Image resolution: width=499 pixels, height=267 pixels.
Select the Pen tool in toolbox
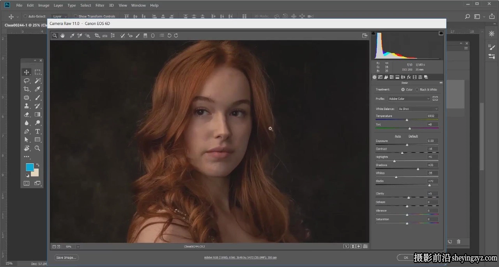point(27,131)
